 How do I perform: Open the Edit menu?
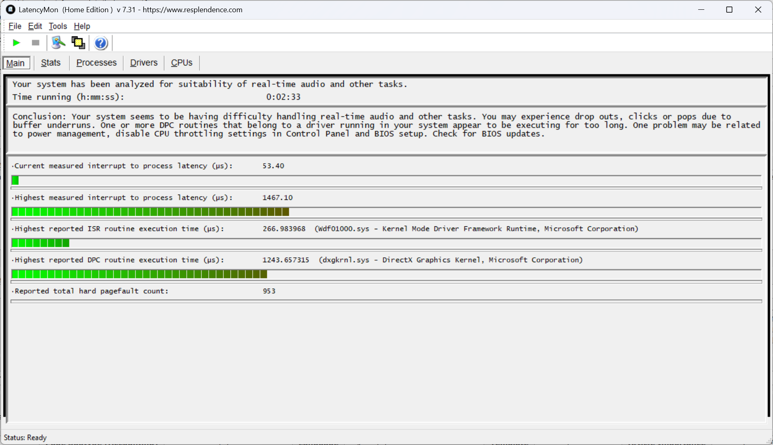pyautogui.click(x=35, y=26)
